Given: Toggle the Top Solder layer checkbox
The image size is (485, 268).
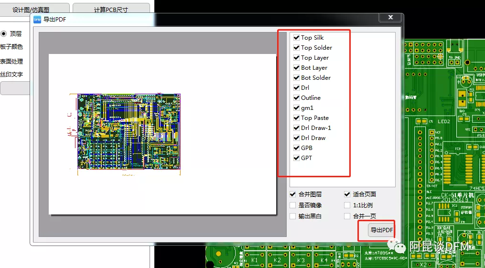Looking at the screenshot, I should coord(297,47).
